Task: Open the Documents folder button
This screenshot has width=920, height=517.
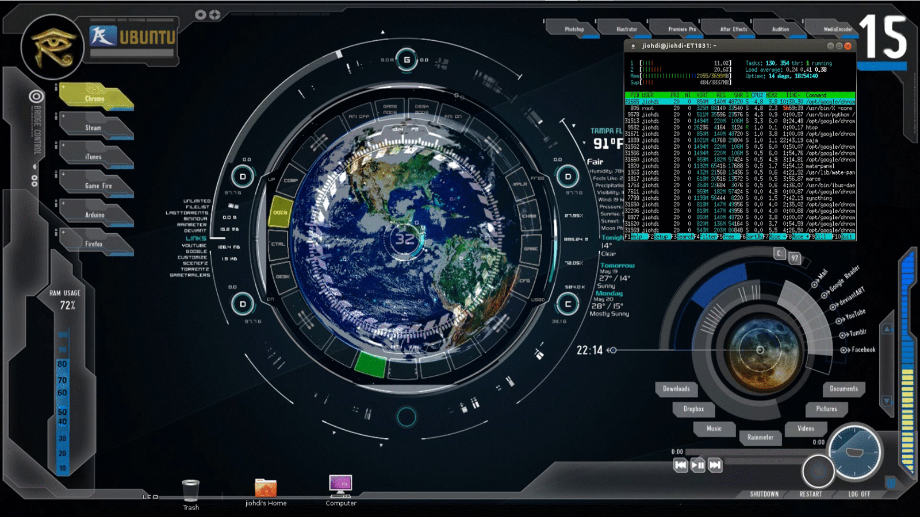Action: click(x=844, y=389)
